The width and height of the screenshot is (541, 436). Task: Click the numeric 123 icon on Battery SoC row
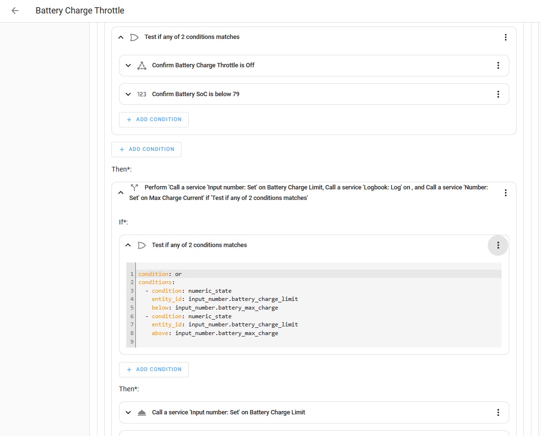pos(142,94)
